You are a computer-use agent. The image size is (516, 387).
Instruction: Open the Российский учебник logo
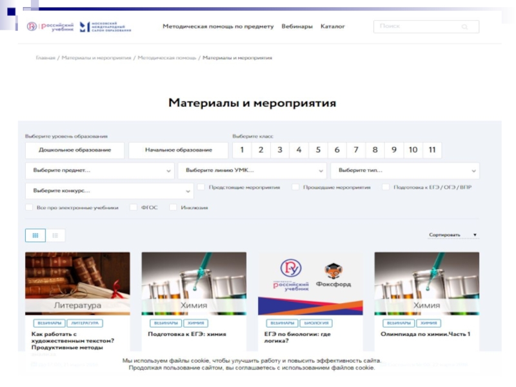50,26
